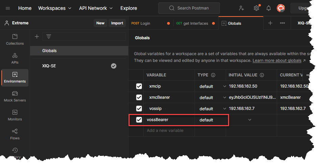Viewport: 317px width, 164px height.
Task: Open Collections in the sidebar
Action: pyautogui.click(x=15, y=40)
